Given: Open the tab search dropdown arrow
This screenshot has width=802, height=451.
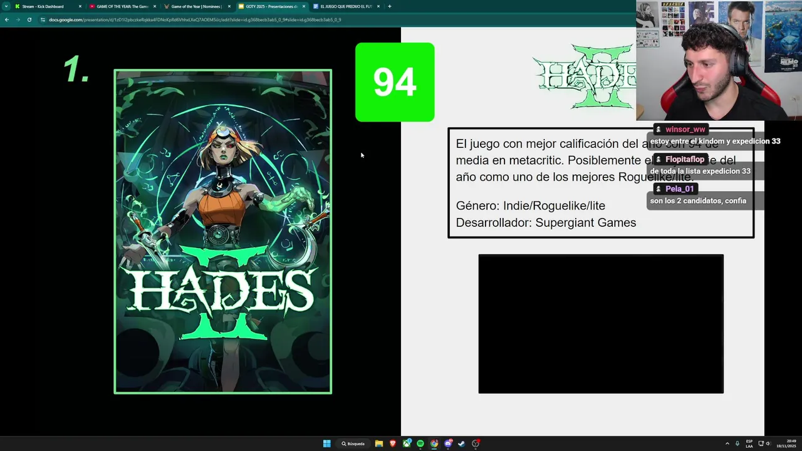Looking at the screenshot, I should (x=6, y=6).
